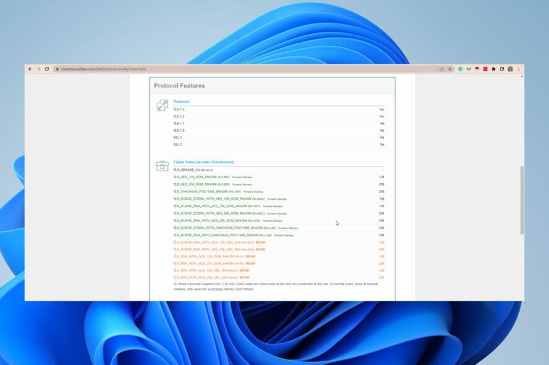Reload the SSL client test page
The width and height of the screenshot is (549, 365).
(x=47, y=69)
